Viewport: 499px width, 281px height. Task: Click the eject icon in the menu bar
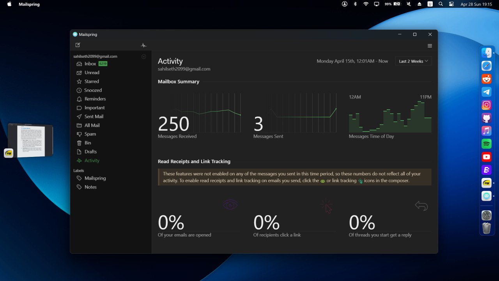coord(419,4)
